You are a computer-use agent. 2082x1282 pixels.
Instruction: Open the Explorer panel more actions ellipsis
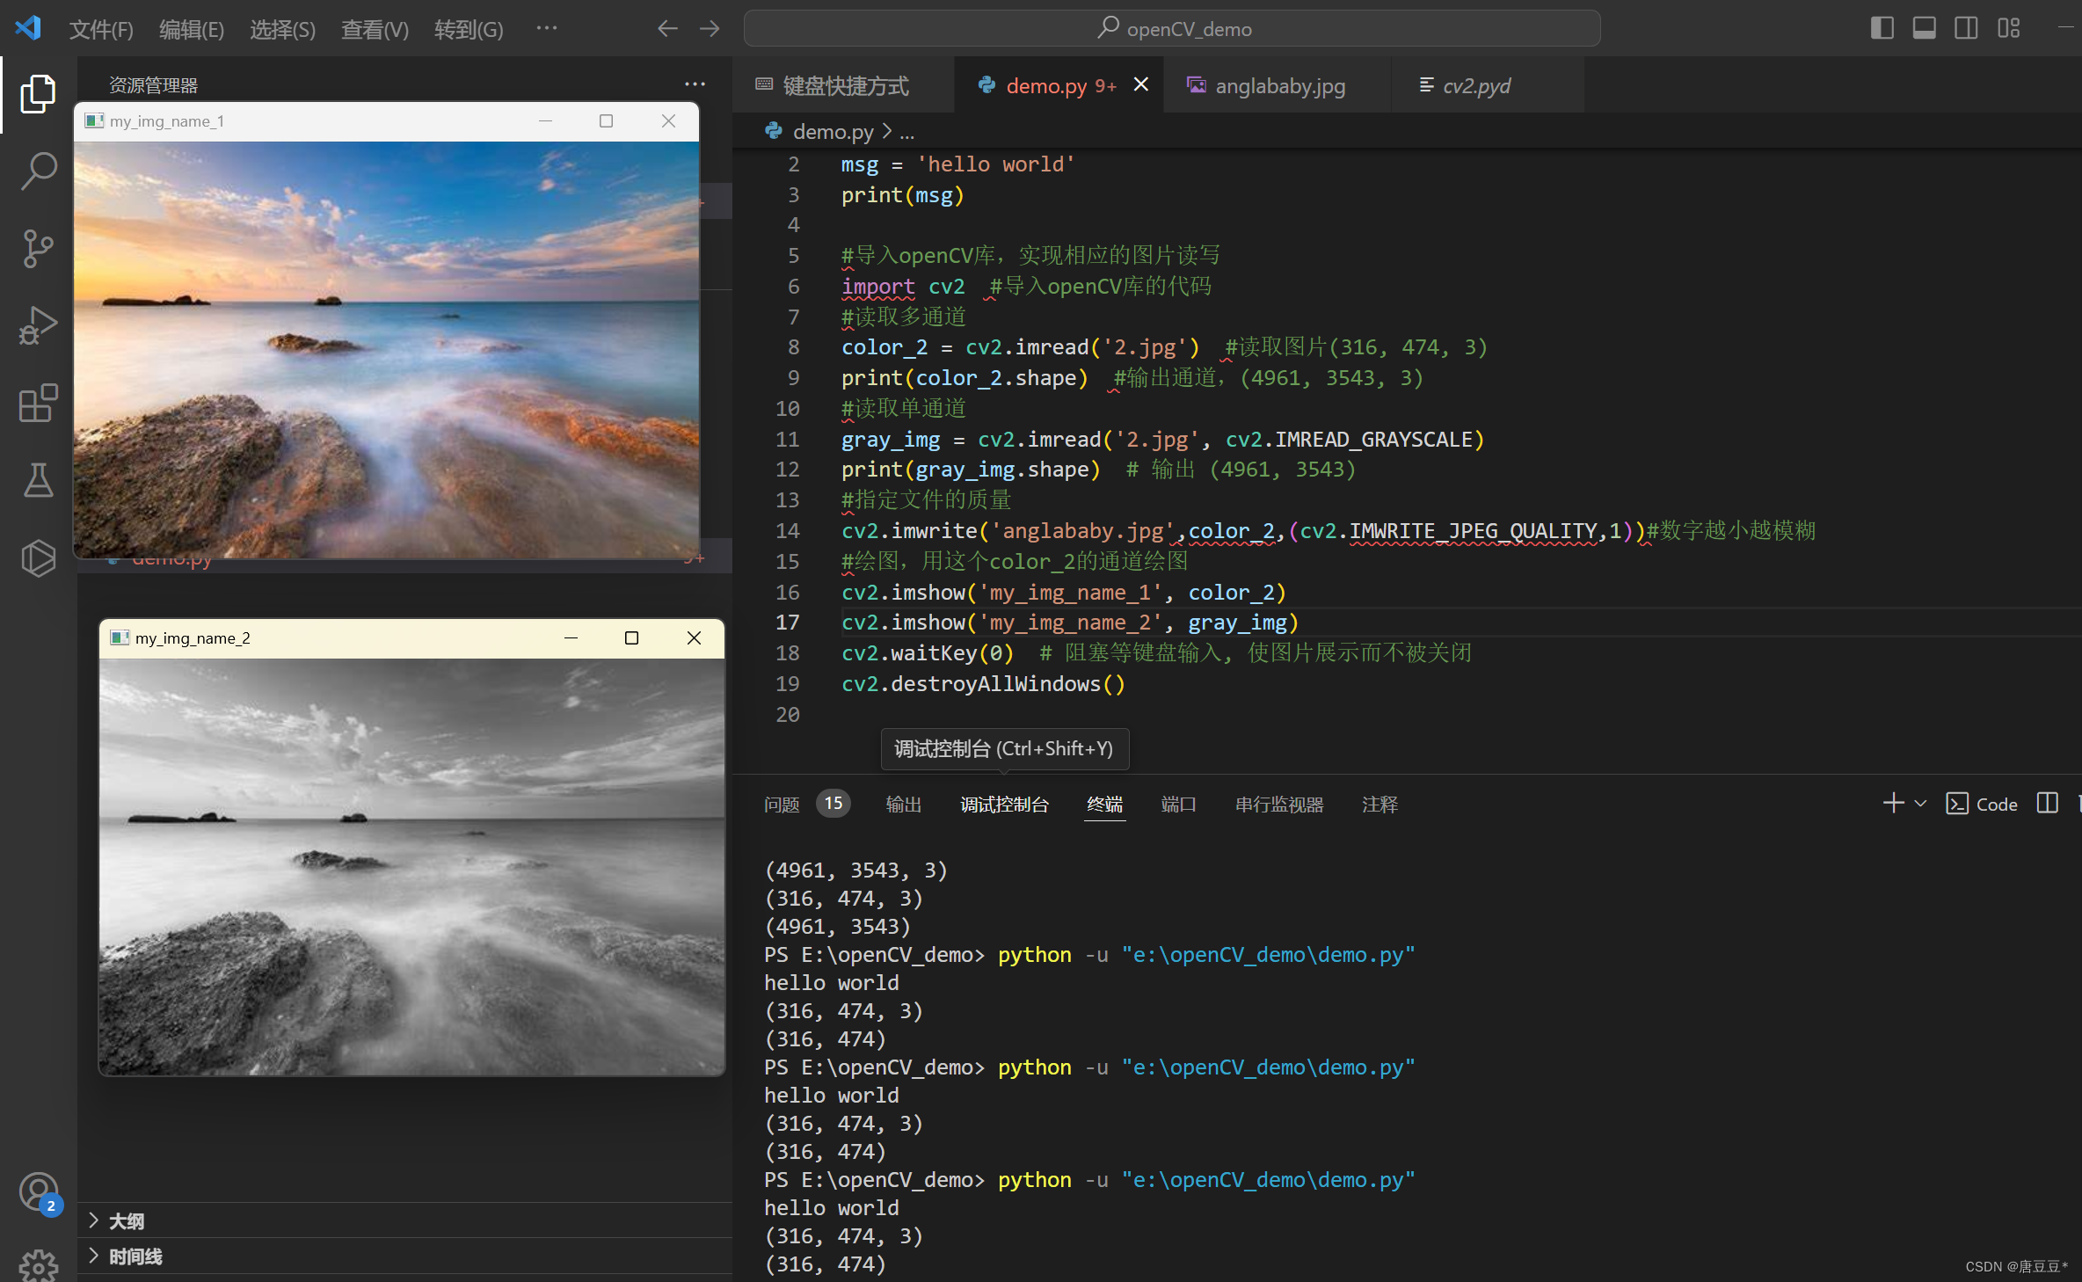pos(695,84)
